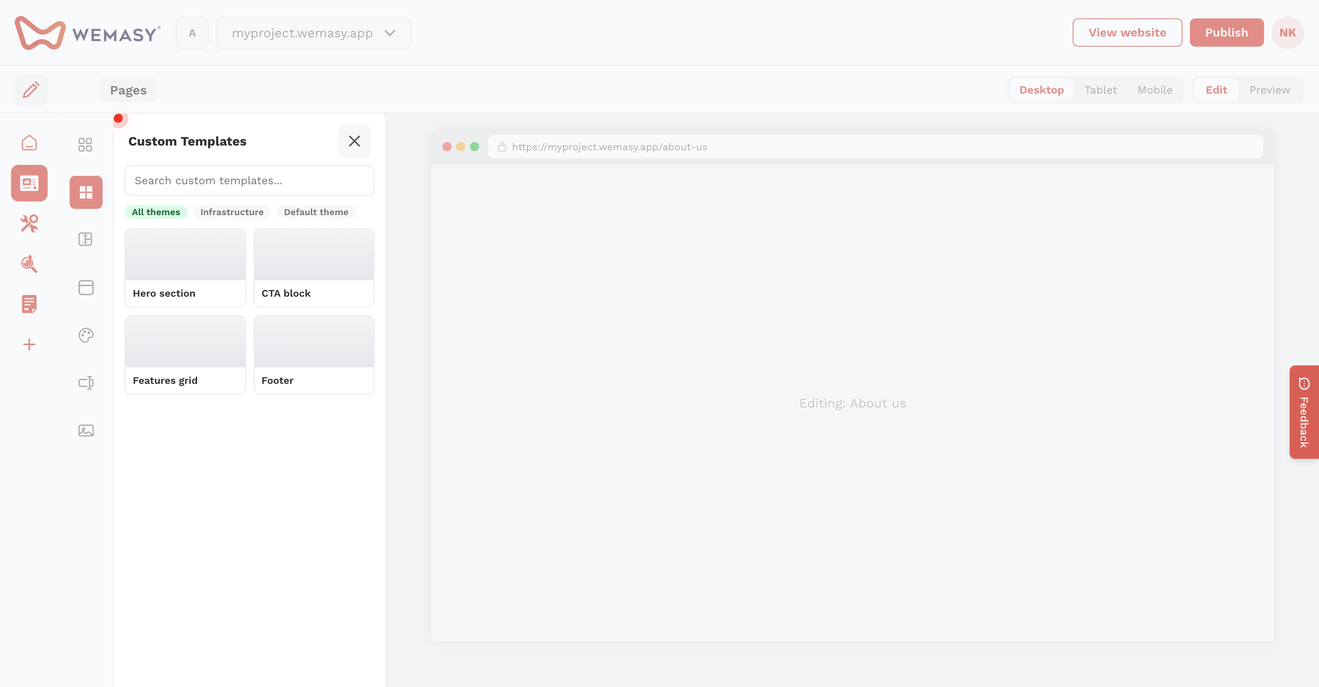1319x687 pixels.
Task: Click the A language badge button
Action: (x=192, y=33)
